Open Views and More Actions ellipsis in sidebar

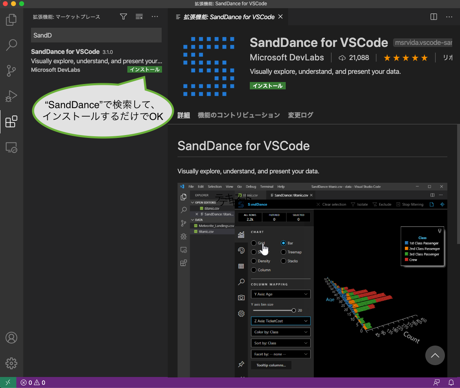click(x=155, y=17)
